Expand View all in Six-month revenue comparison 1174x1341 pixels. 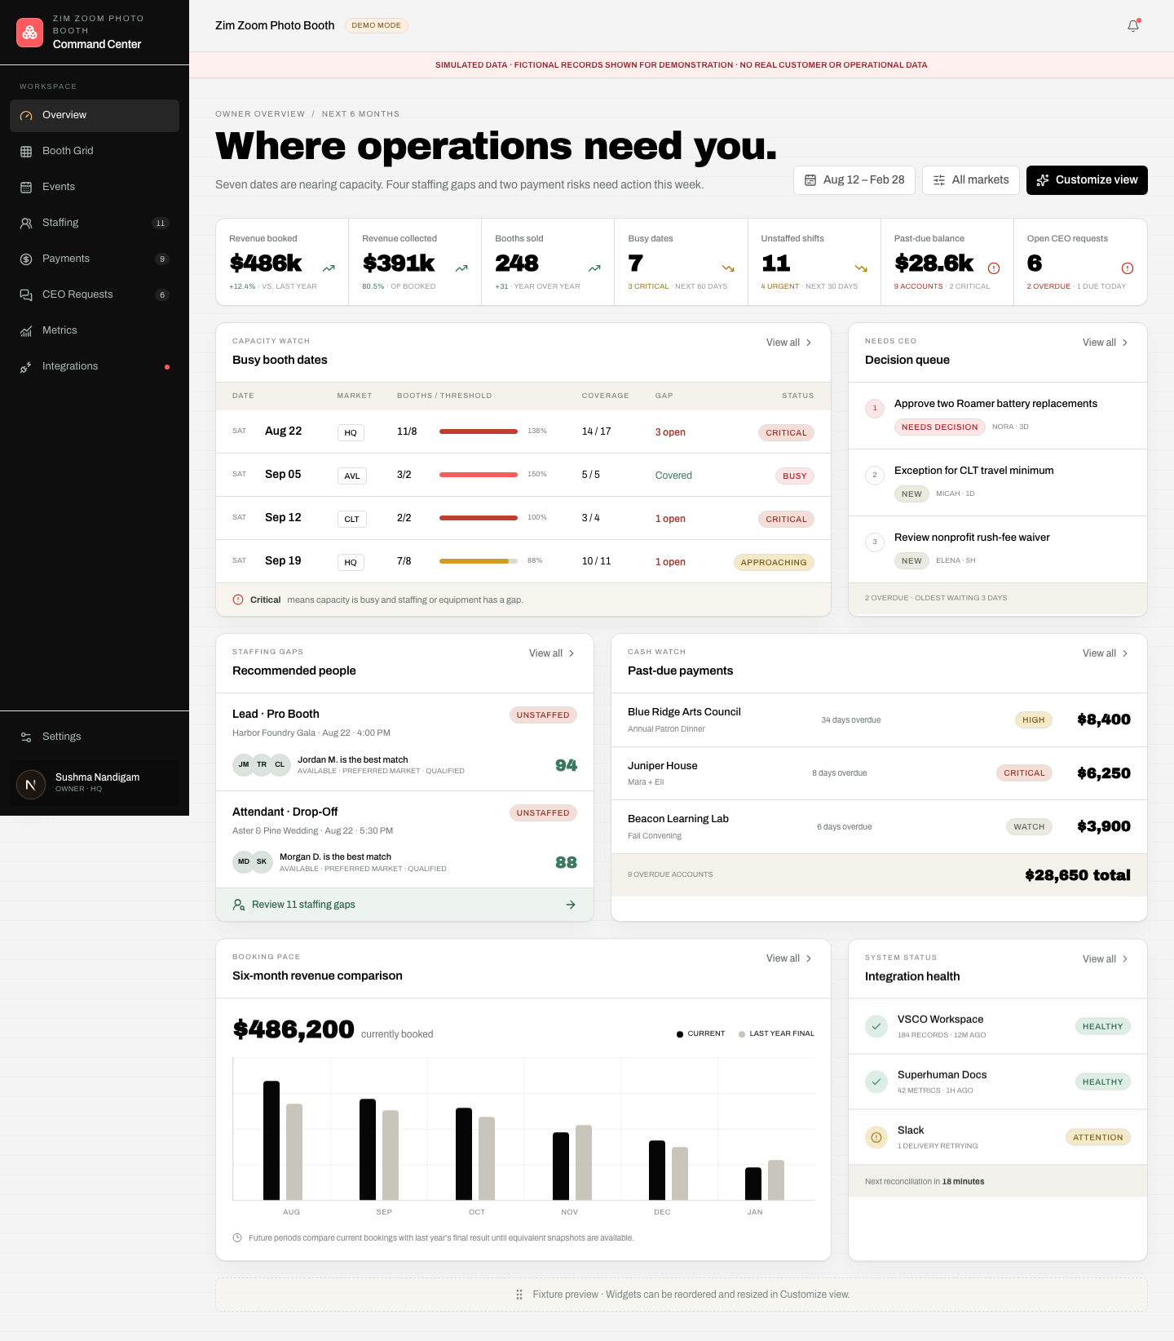[789, 958]
